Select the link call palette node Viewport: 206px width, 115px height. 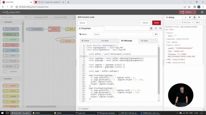11,61
